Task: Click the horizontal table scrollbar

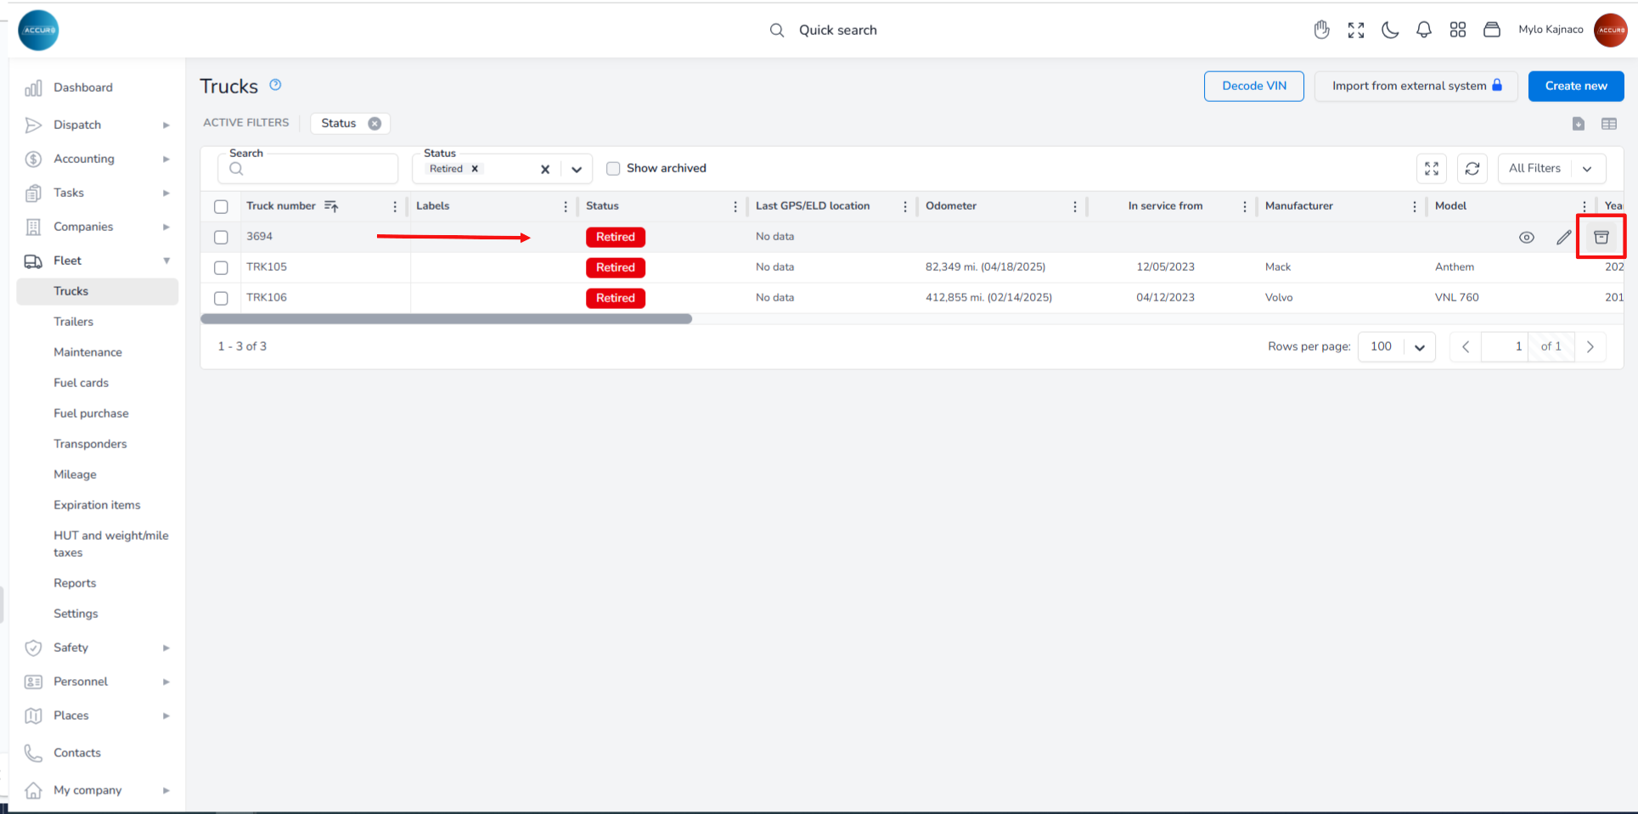Action: click(x=447, y=319)
